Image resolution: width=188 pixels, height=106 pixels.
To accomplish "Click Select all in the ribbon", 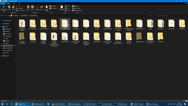I will 75,6.
